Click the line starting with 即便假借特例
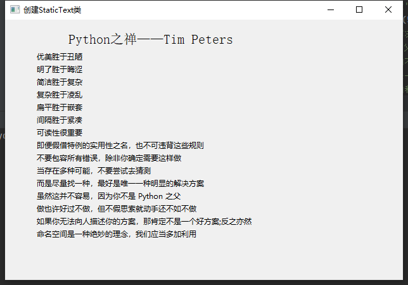The height and width of the screenshot is (285, 408). tap(120, 146)
